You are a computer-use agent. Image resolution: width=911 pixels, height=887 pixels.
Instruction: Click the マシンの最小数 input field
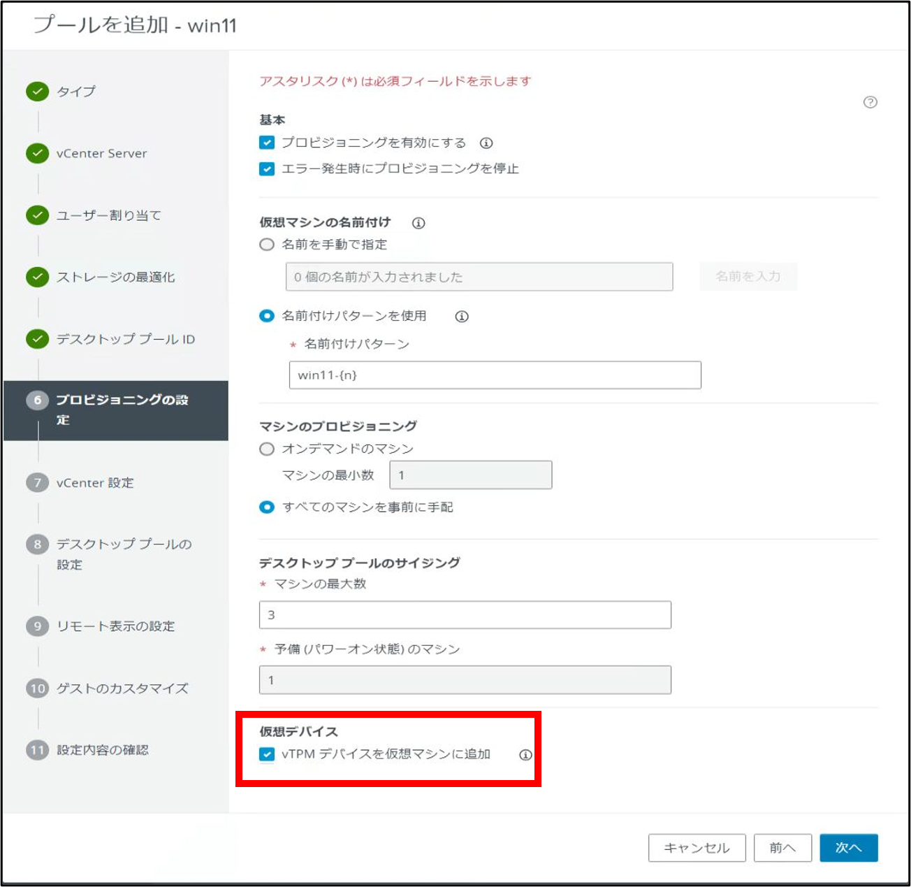471,475
